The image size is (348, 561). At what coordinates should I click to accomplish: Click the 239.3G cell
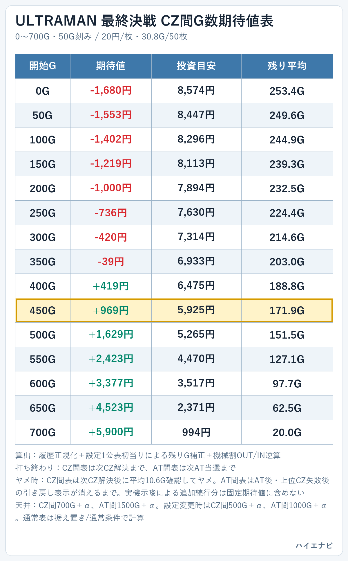tap(287, 164)
